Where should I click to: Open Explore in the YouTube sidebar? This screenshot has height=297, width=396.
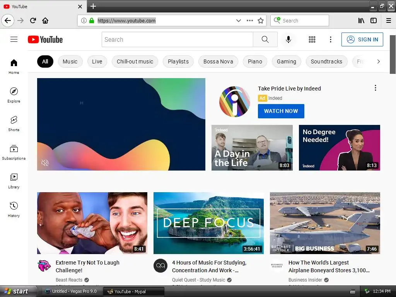pos(14,95)
